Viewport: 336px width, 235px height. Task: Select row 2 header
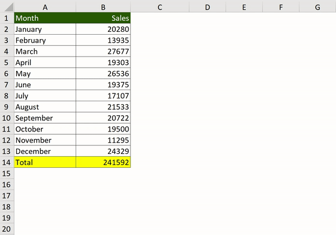coord(7,29)
